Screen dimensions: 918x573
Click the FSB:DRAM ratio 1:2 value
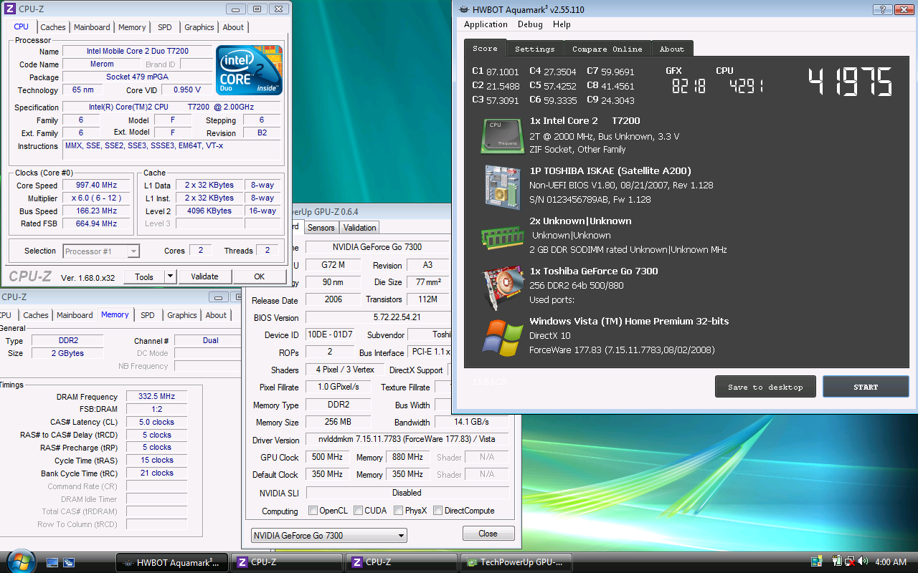[156, 409]
